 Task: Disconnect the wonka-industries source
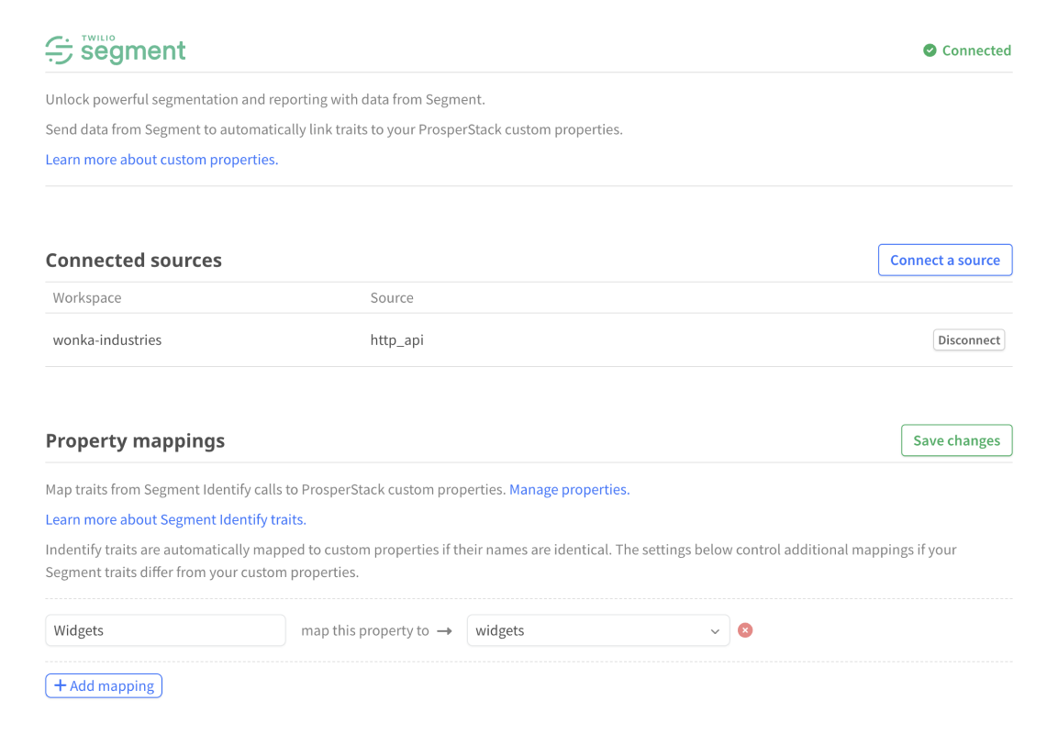tap(969, 340)
